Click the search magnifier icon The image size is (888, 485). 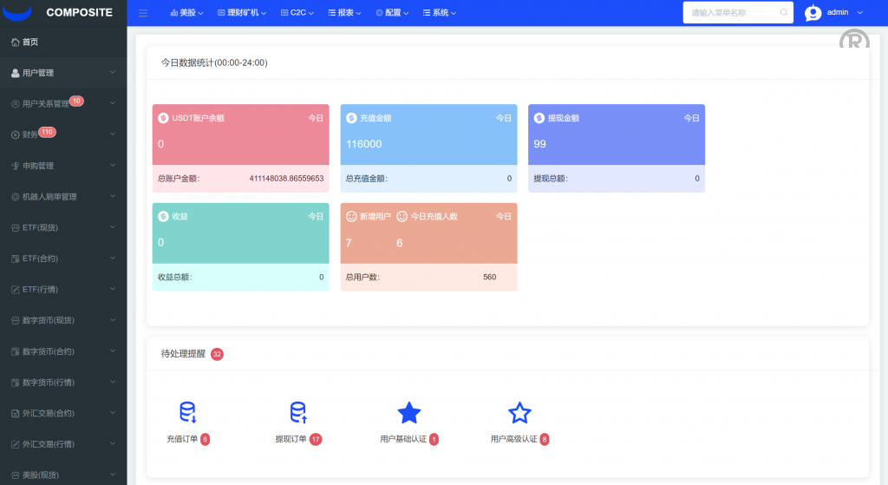tap(784, 13)
